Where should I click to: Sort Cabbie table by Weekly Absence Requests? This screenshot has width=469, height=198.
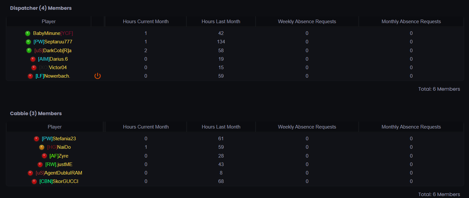coord(307,127)
